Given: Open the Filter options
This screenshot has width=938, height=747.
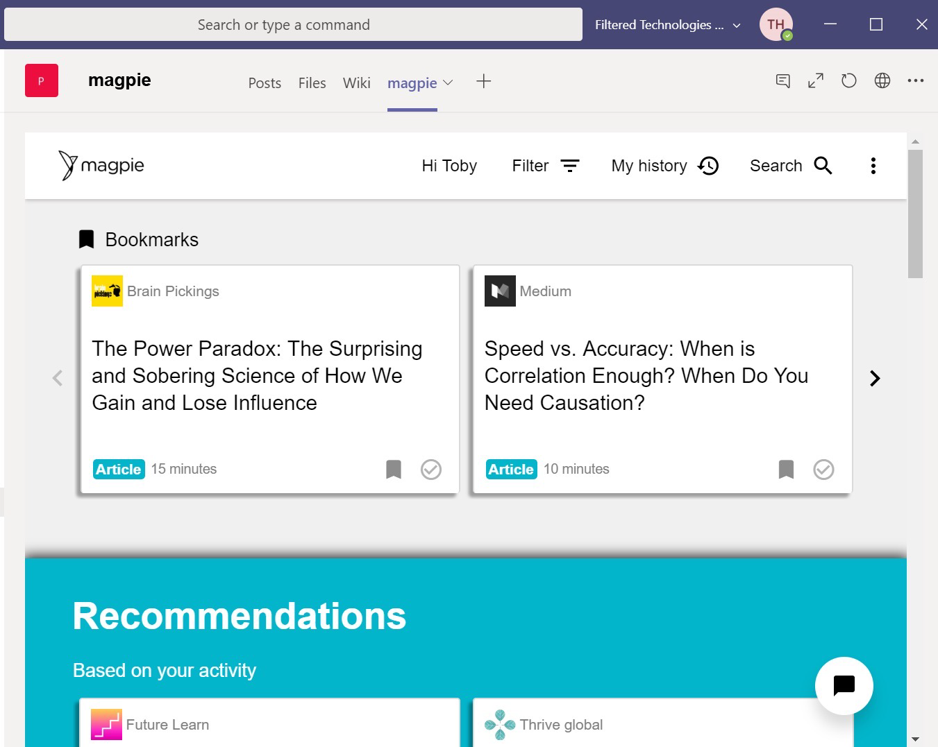Looking at the screenshot, I should 546,166.
